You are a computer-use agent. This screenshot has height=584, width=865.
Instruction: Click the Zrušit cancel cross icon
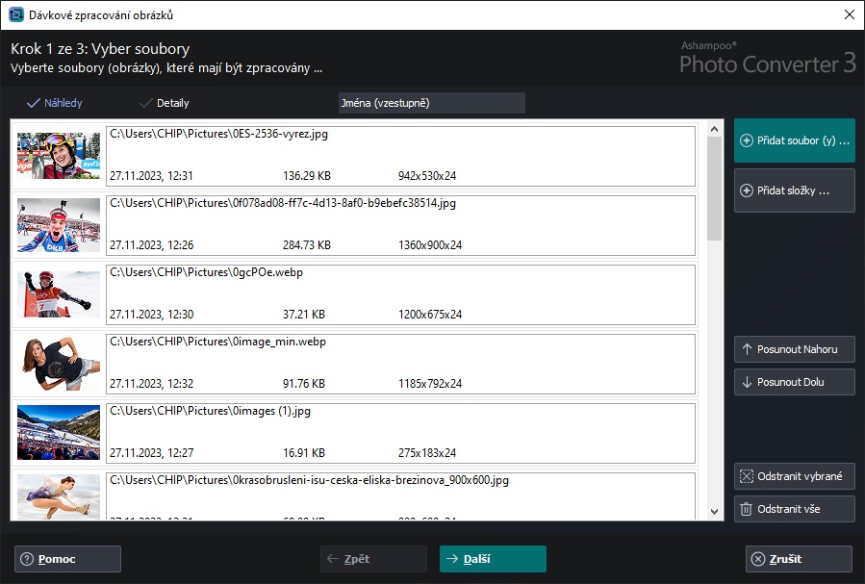coord(758,559)
